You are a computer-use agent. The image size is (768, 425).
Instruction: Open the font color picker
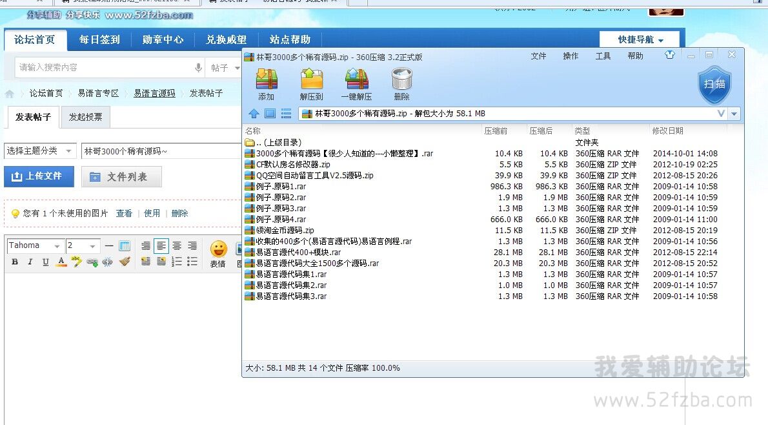click(x=61, y=262)
